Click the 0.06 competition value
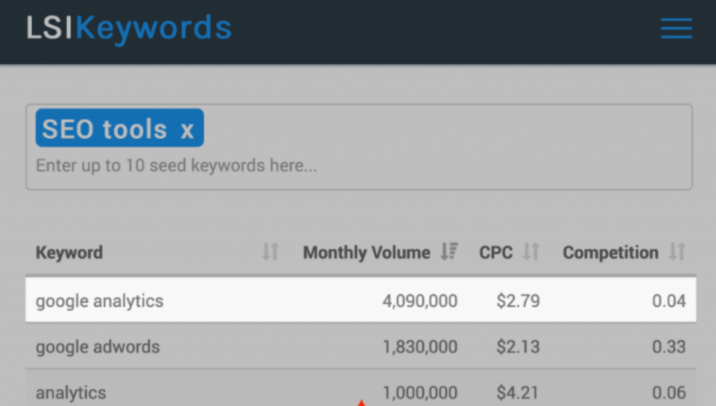 [x=669, y=393]
